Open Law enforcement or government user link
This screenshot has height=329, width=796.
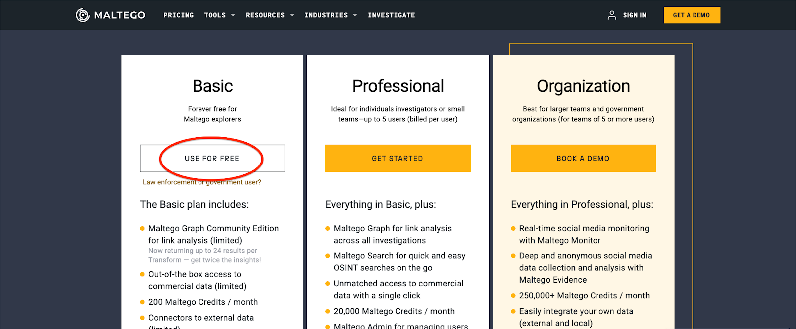(x=202, y=182)
